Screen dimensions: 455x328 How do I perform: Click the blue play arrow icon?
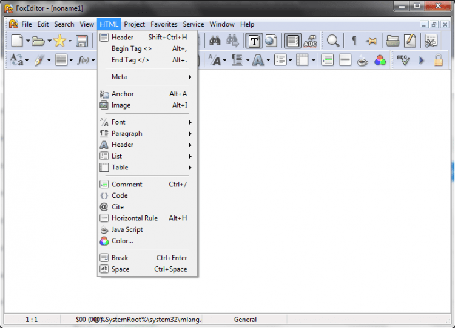point(422,61)
